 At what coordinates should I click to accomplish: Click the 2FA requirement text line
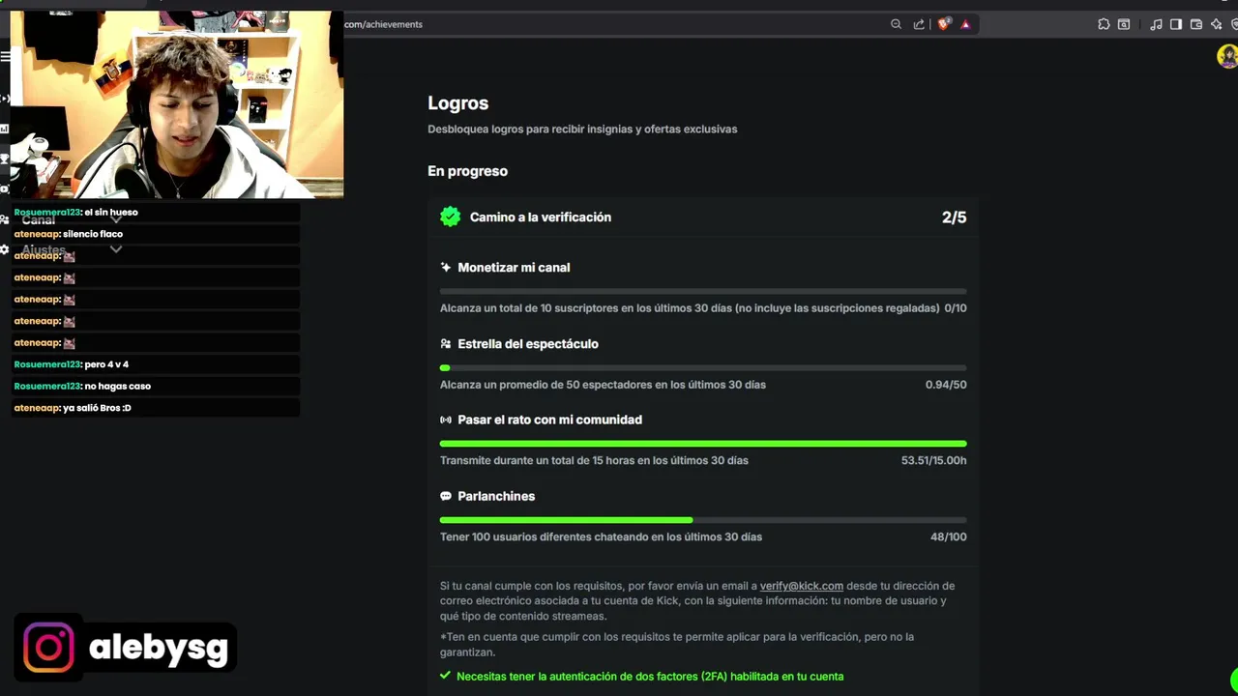point(650,677)
